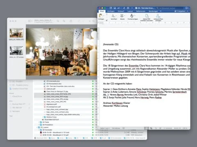Switch to Start tab in Word
Viewport: 197px width, 147px height.
102,11
